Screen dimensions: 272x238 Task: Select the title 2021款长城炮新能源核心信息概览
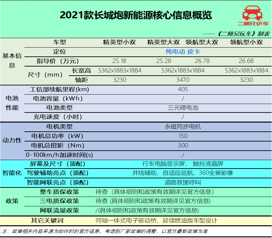click(136, 15)
